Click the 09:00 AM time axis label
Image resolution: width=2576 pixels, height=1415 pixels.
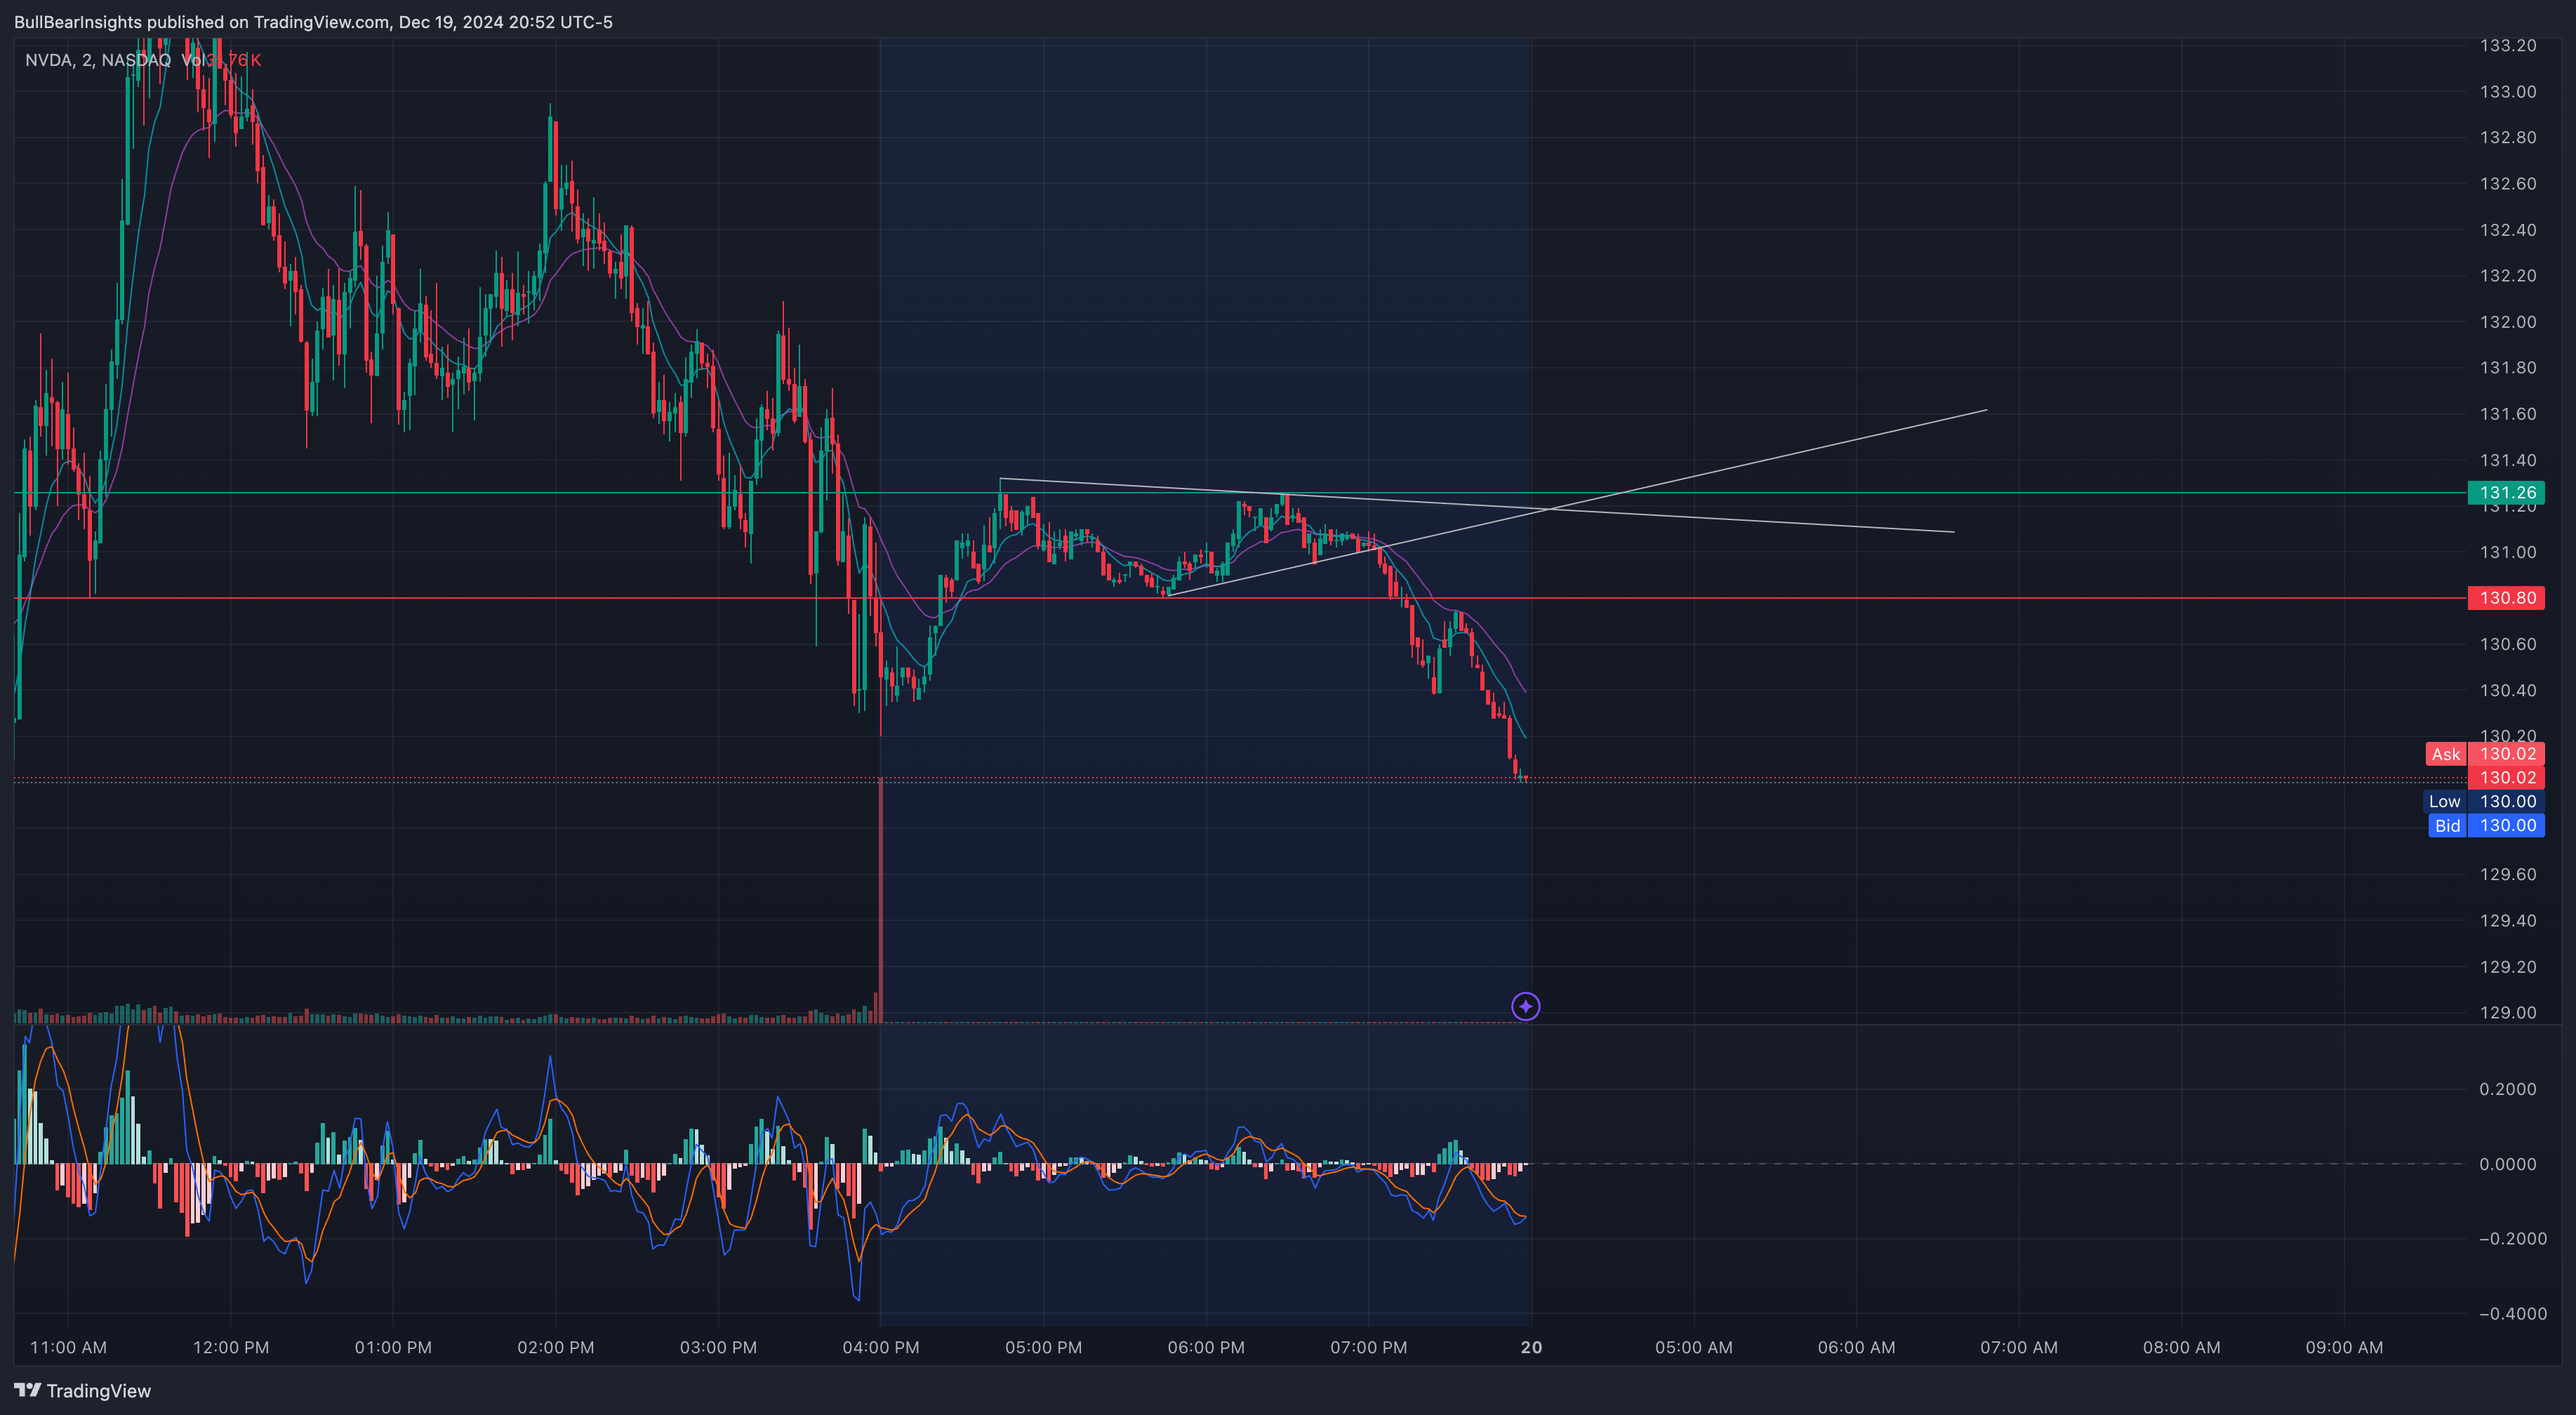pyautogui.click(x=2344, y=1347)
